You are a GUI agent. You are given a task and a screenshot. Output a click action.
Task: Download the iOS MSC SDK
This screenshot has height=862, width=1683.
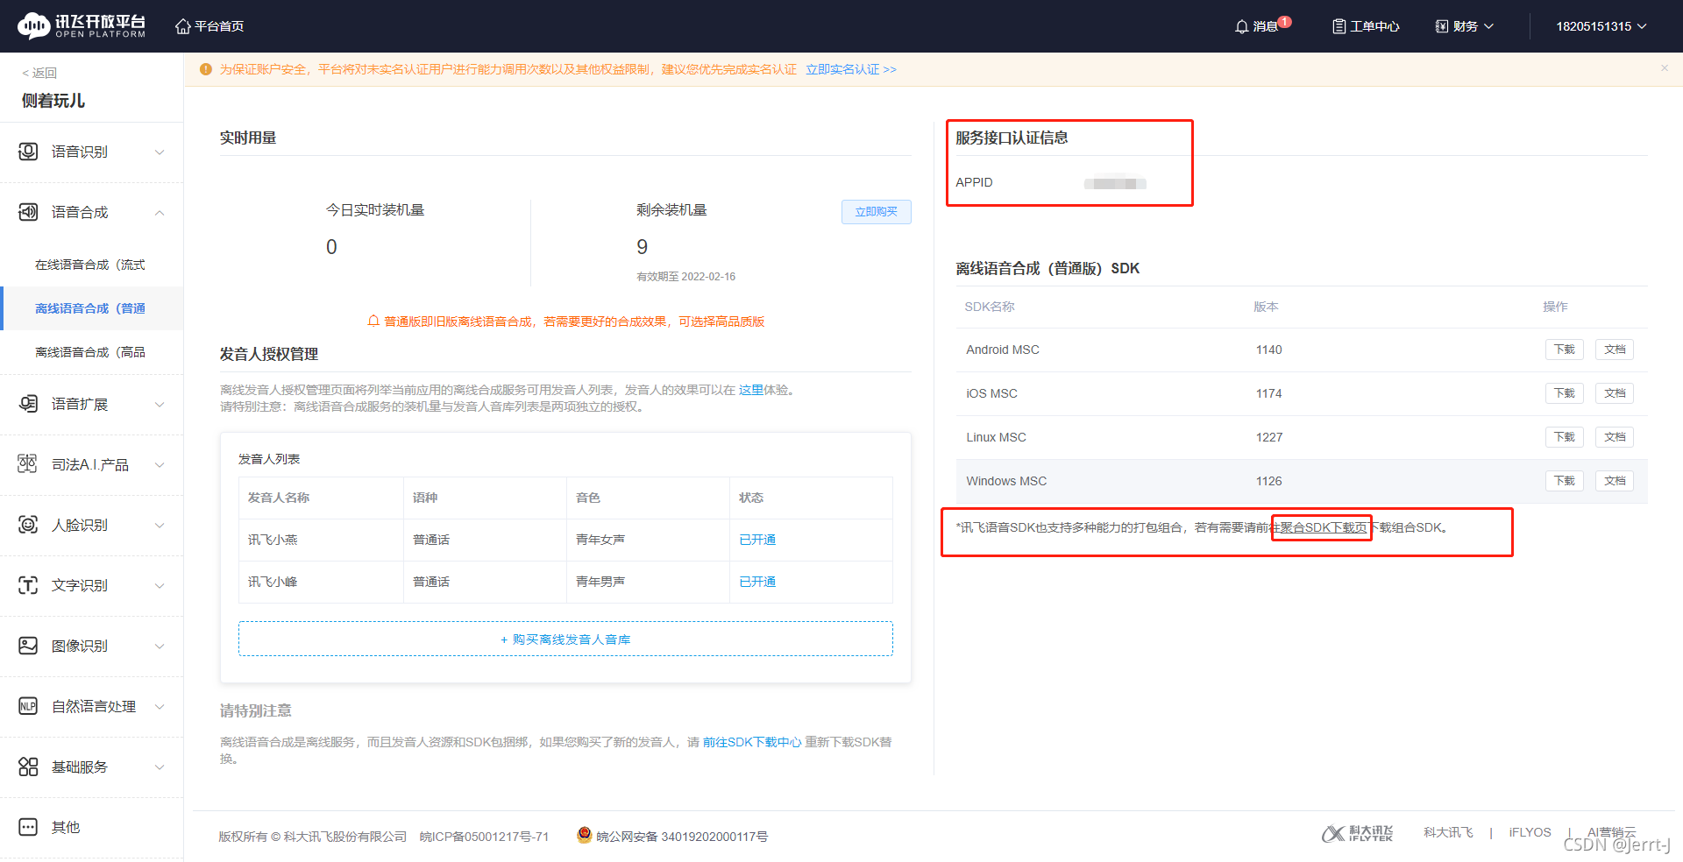(x=1565, y=393)
